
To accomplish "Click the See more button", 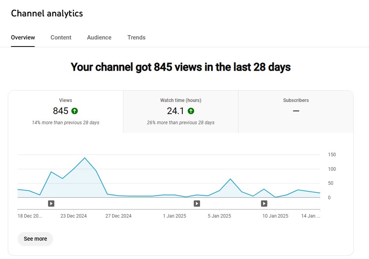I will pos(35,239).
